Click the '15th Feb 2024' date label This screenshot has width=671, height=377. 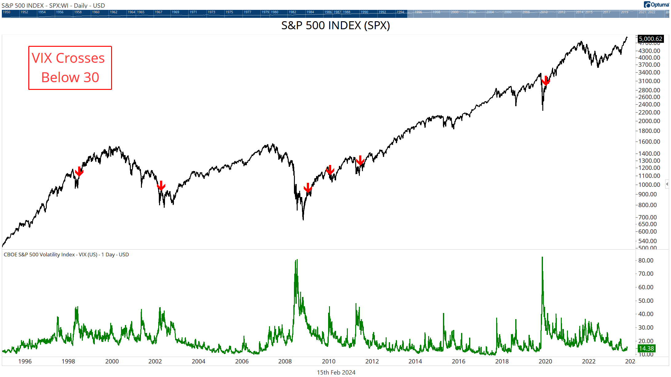pyautogui.click(x=336, y=372)
